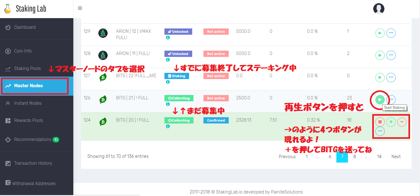Select current page 7 in pagination
420x196 pixels.
[342, 157]
